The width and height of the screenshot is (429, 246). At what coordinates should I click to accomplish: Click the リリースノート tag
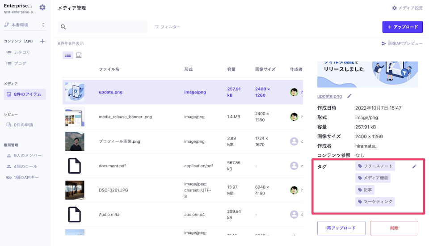click(375, 166)
